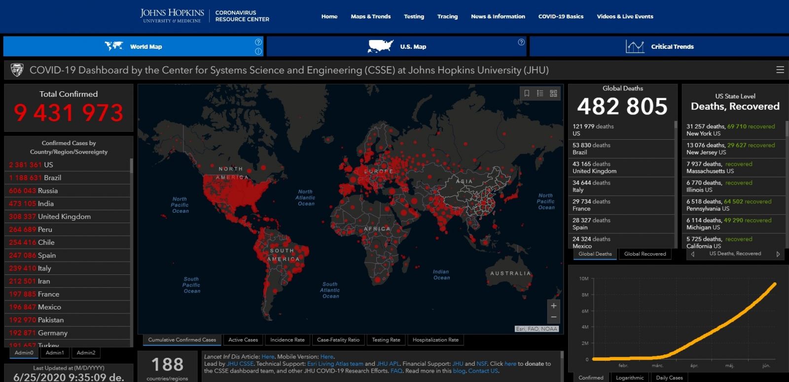Select the Admin1 list tab
This screenshot has height=382, width=789.
55,353
